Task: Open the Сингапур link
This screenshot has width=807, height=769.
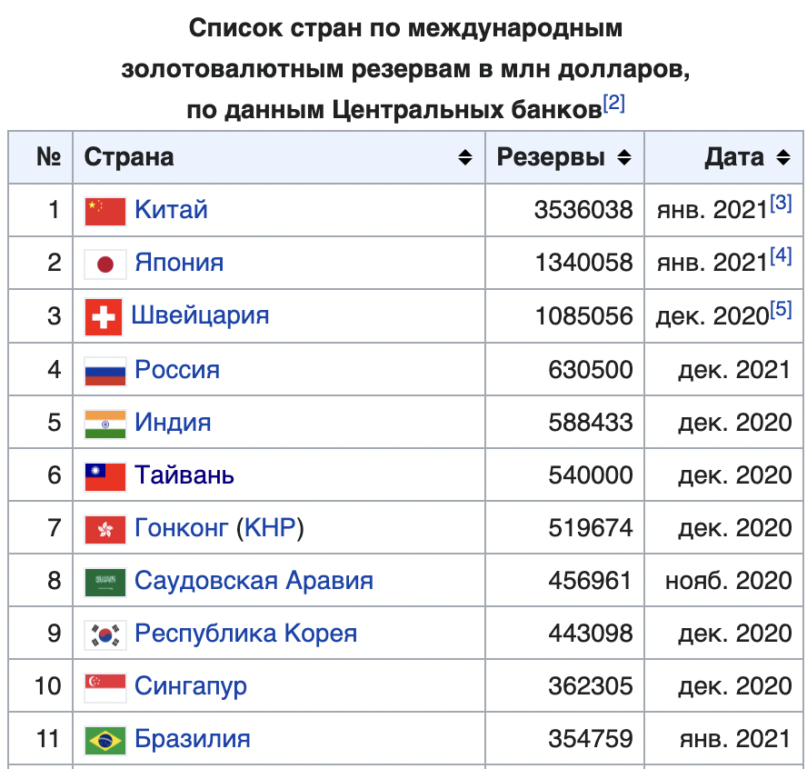Action: click(x=191, y=686)
